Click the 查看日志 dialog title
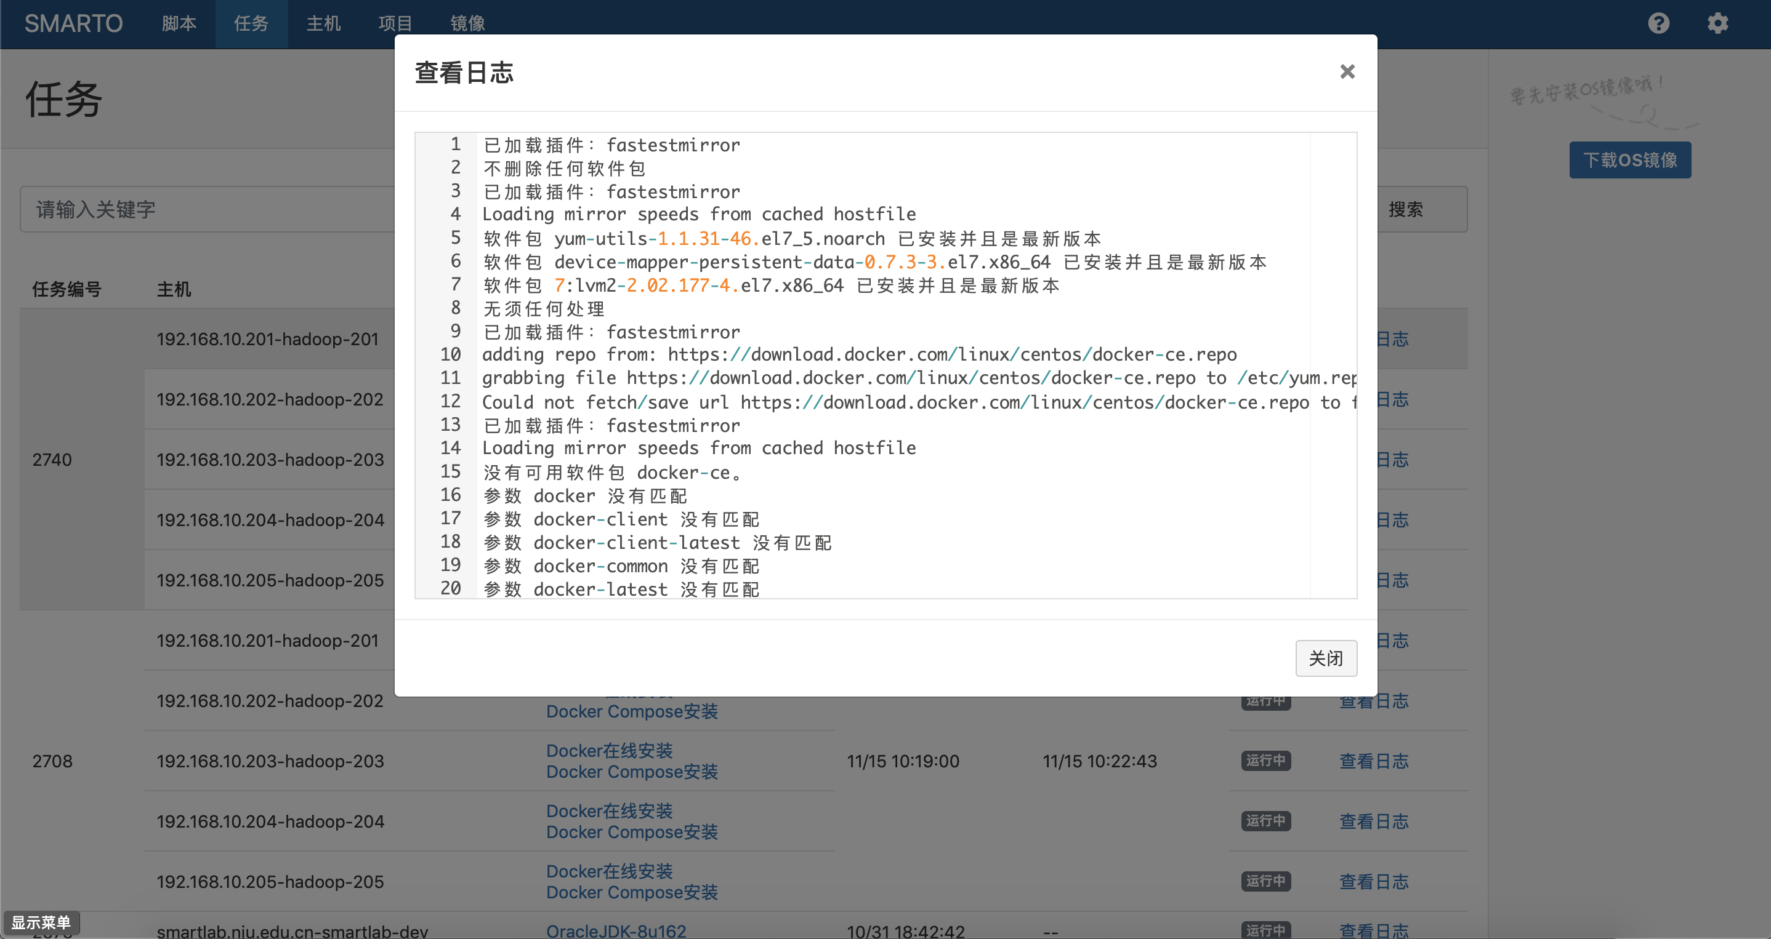 tap(464, 72)
